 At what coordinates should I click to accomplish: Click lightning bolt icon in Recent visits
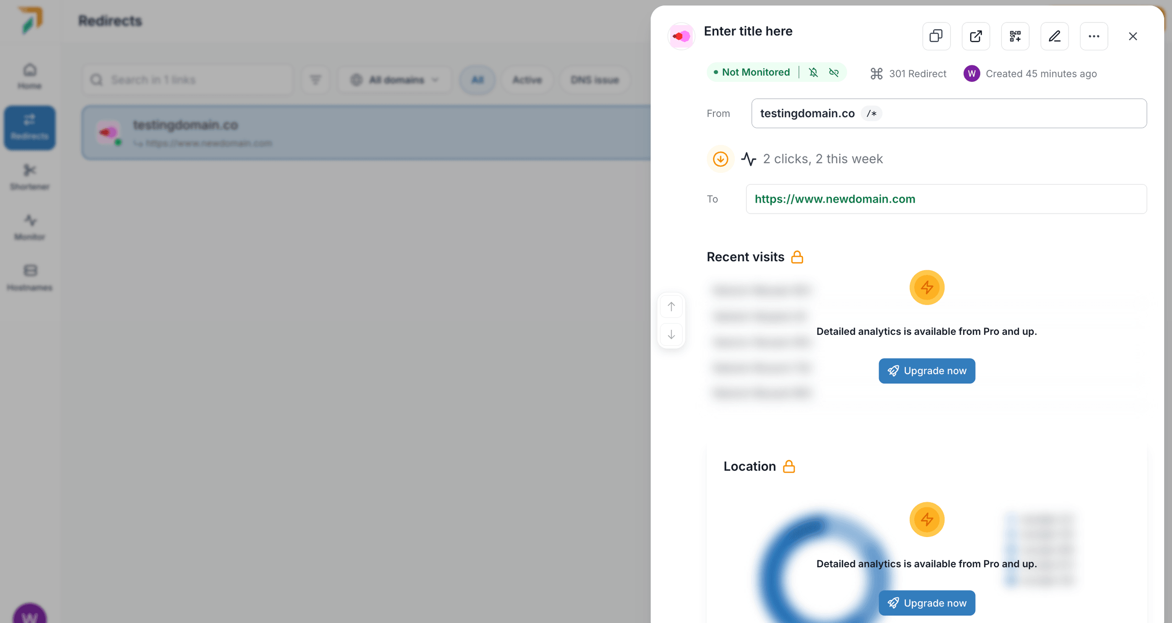pyautogui.click(x=927, y=287)
